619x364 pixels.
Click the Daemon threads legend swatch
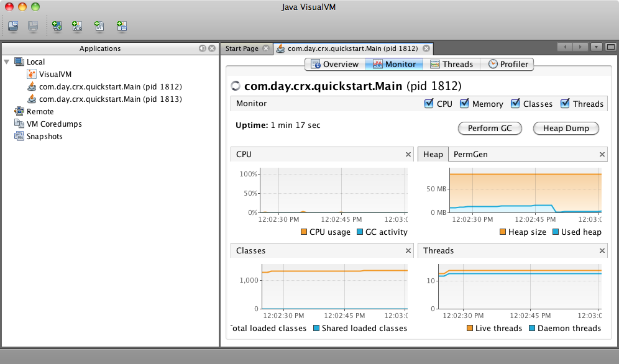point(532,328)
